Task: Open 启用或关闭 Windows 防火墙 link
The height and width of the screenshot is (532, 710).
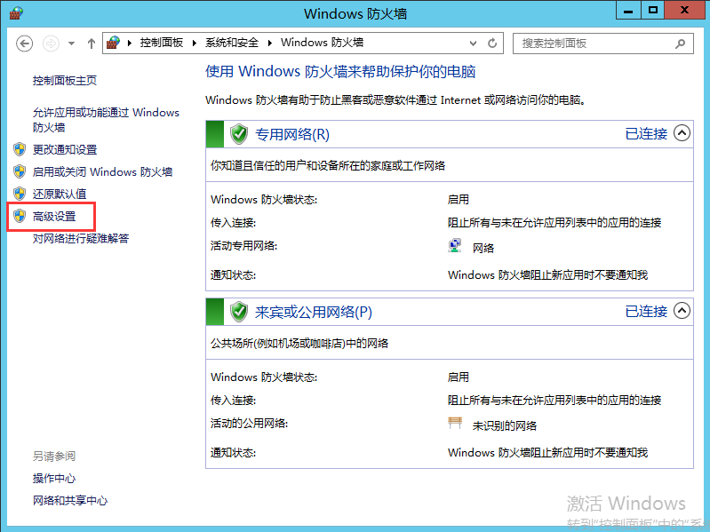Action: click(102, 172)
